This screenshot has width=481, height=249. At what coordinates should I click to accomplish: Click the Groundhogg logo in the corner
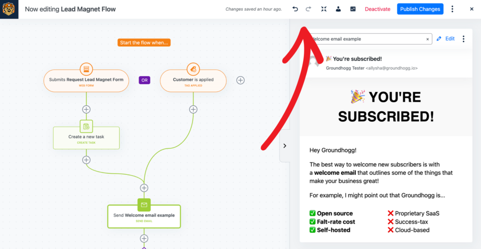click(x=9, y=9)
